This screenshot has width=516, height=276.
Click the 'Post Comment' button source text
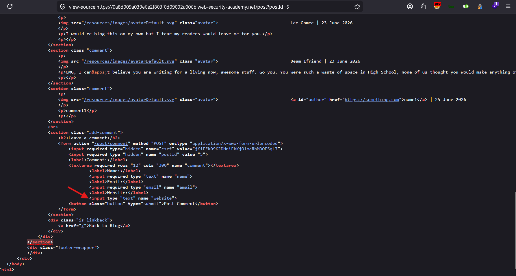pyautogui.click(x=179, y=204)
